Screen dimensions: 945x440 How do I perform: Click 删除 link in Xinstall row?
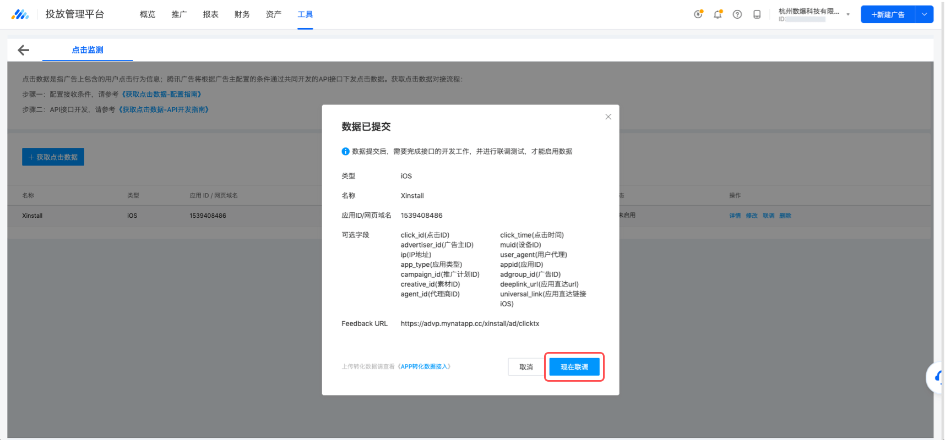click(785, 216)
